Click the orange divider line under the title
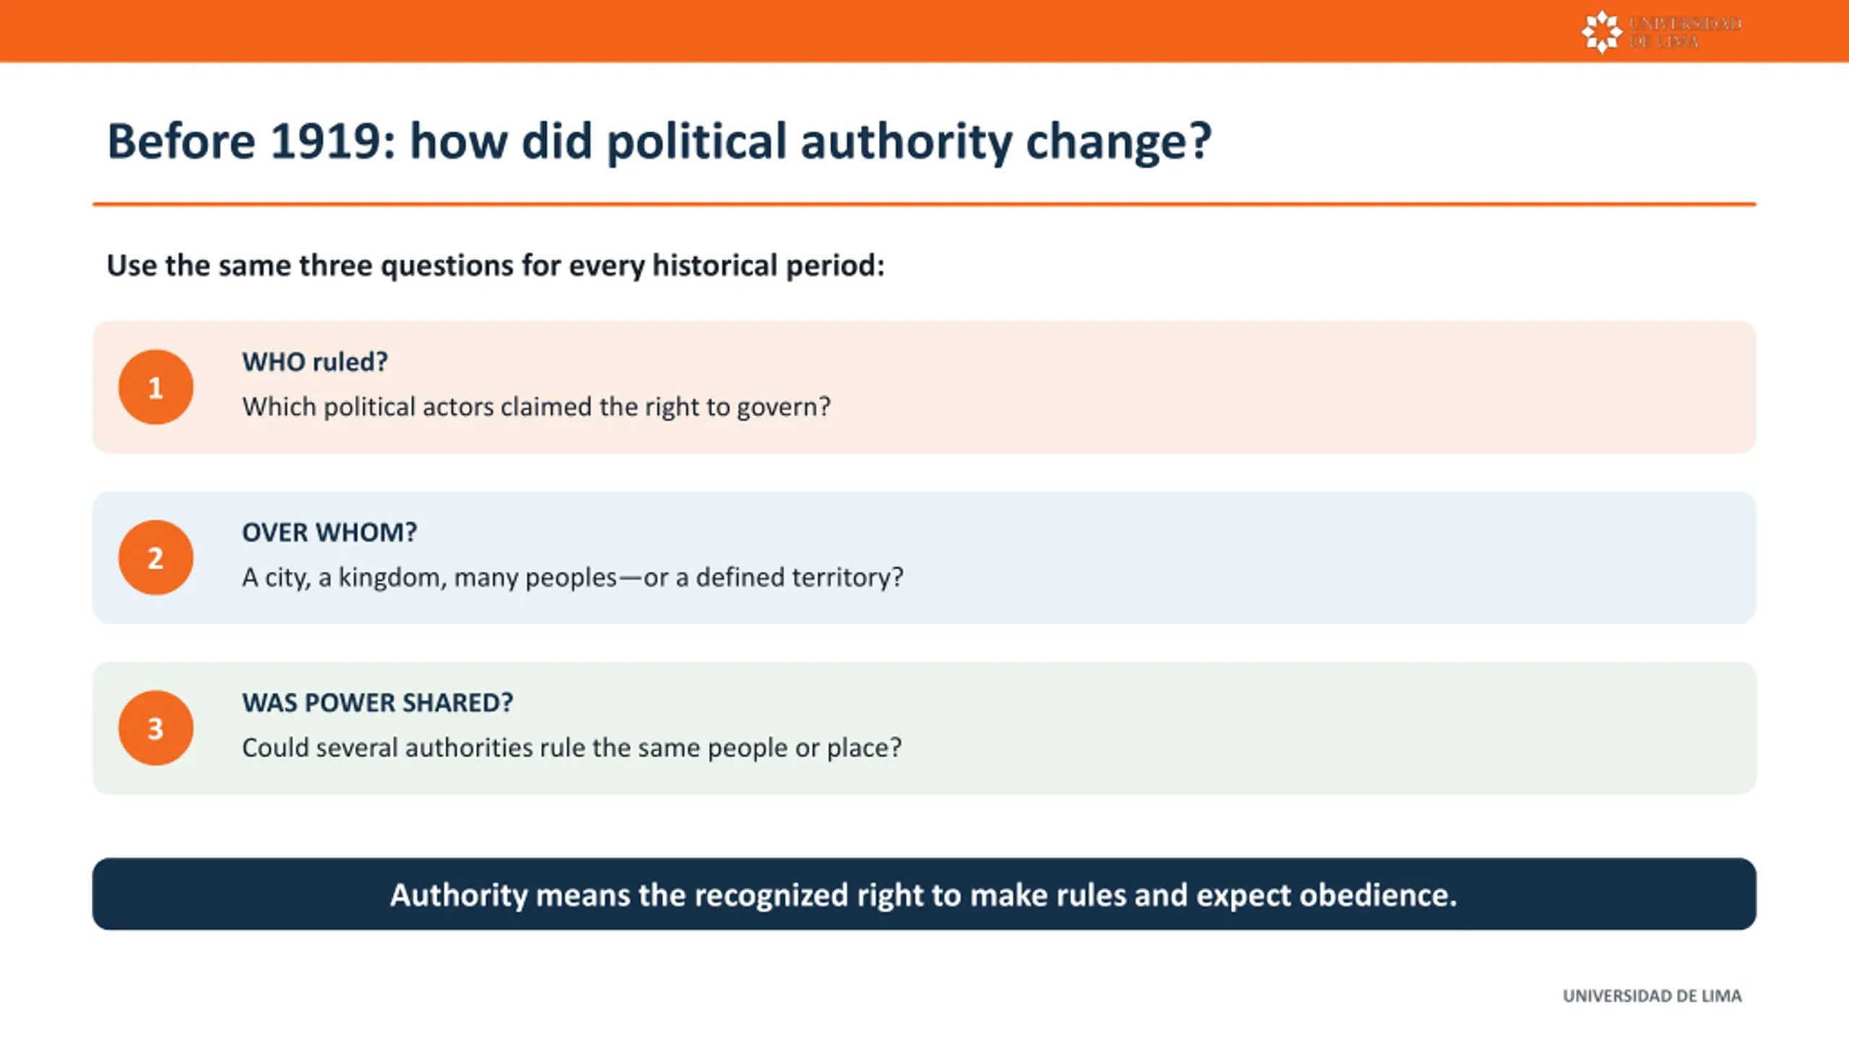 (x=924, y=204)
